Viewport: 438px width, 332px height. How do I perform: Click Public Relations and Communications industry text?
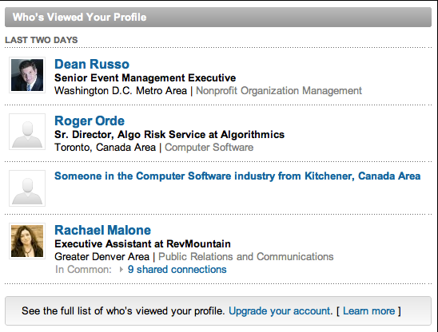click(x=246, y=257)
